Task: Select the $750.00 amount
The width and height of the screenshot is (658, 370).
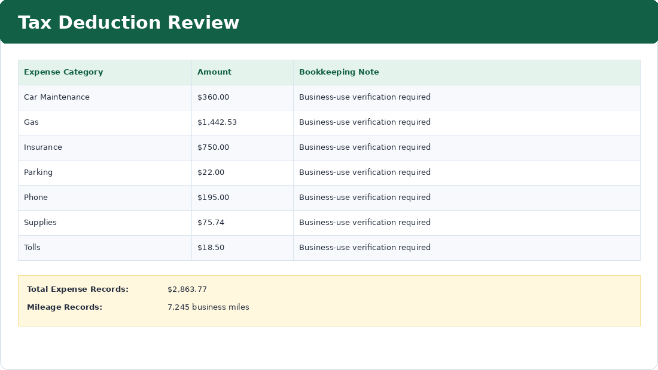Action: coord(213,147)
